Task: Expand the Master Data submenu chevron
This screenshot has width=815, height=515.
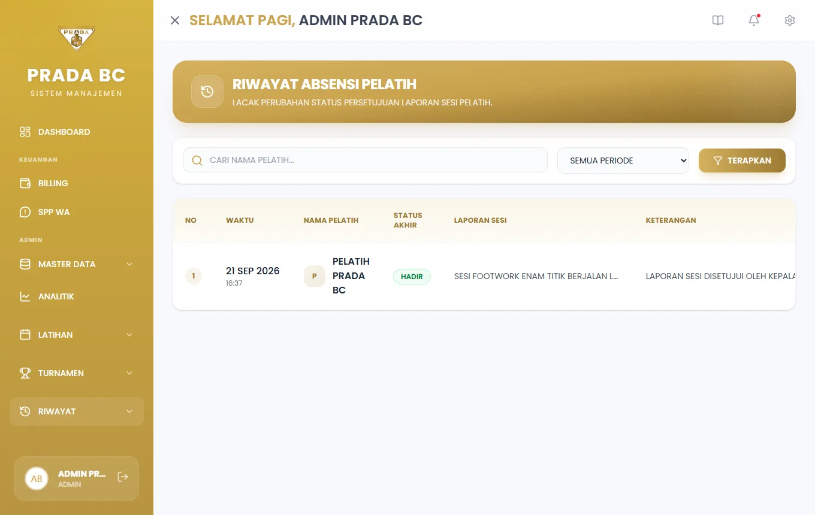Action: point(129,264)
